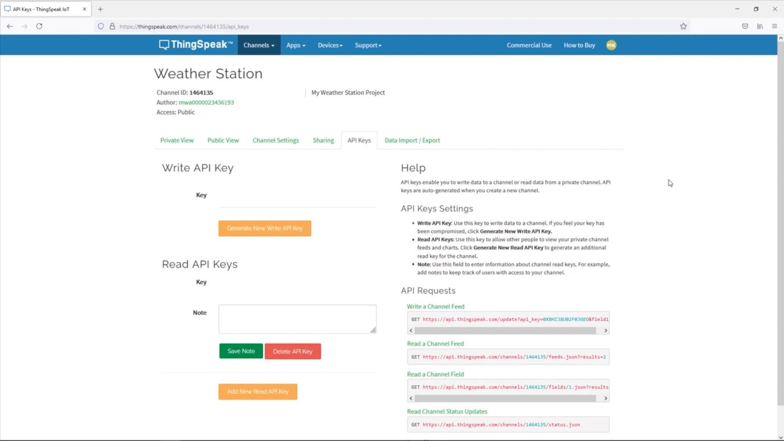Screen dimensions: 784x441
Task: Click inside the Note text area
Action: tap(297, 319)
